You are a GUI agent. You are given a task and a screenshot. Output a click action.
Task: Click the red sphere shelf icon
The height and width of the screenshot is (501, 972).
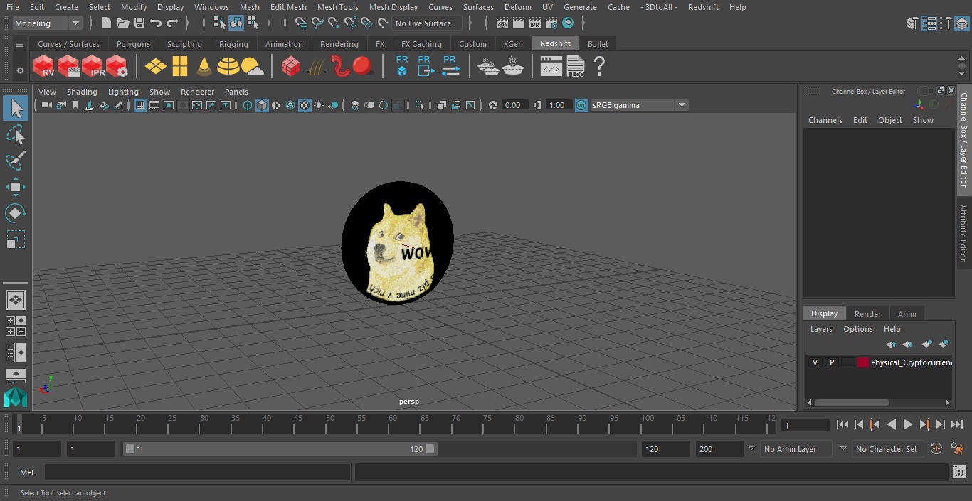(364, 66)
